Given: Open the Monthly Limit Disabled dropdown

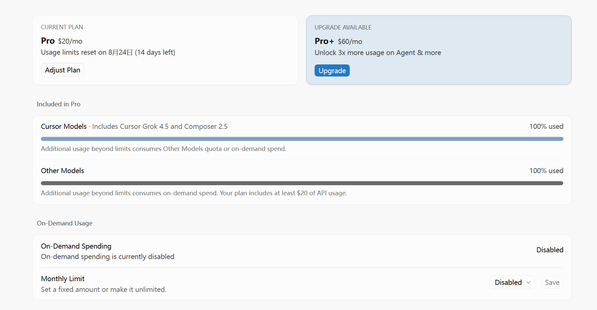Looking at the screenshot, I should pyautogui.click(x=512, y=282).
